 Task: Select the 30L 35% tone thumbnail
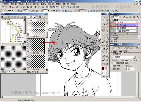click(36, 62)
